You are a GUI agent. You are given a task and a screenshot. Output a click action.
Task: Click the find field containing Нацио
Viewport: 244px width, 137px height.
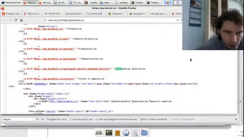coord(19,119)
